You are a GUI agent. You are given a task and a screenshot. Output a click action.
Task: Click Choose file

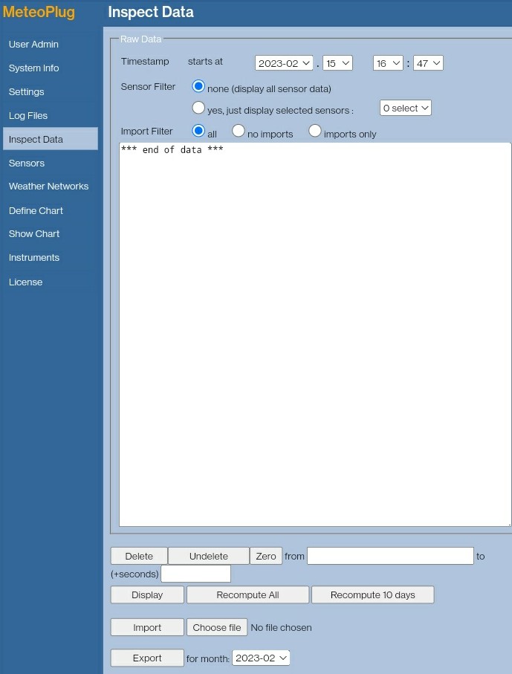pos(217,627)
